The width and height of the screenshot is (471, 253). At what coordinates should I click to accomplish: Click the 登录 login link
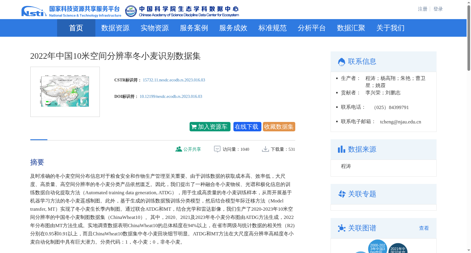(x=438, y=9)
